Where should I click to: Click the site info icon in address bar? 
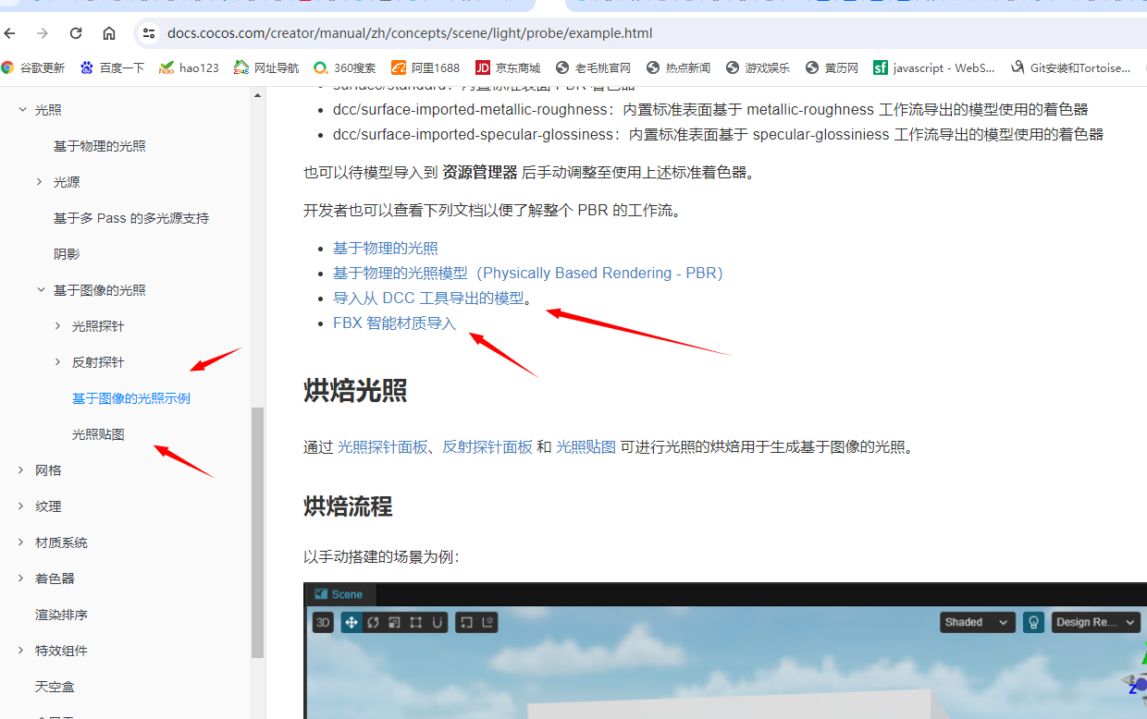[149, 33]
